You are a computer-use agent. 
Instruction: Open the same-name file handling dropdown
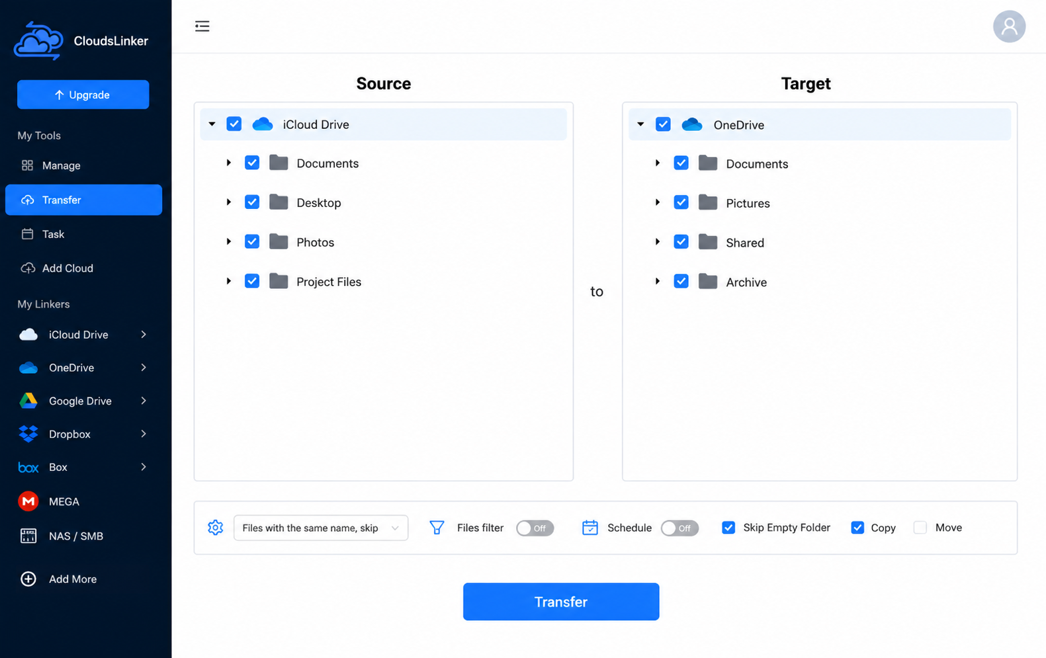[321, 528]
